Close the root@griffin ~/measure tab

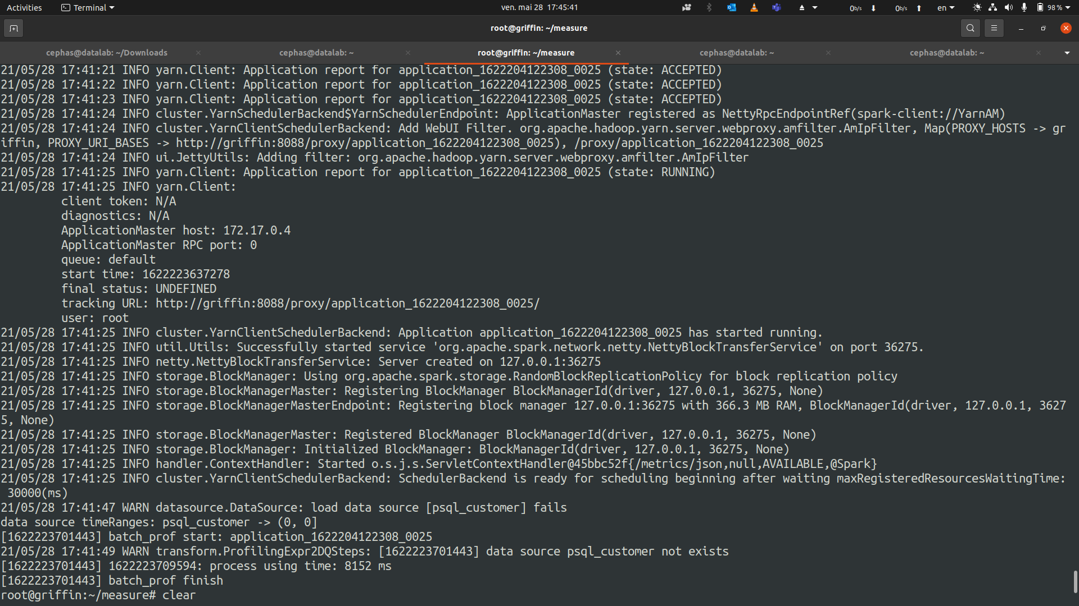click(618, 53)
